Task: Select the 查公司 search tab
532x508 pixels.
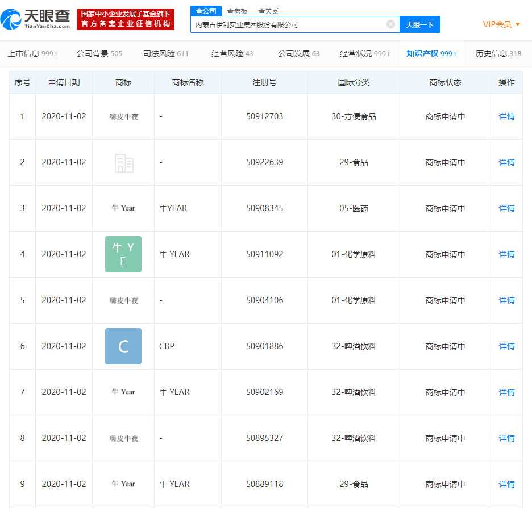Action: 205,11
